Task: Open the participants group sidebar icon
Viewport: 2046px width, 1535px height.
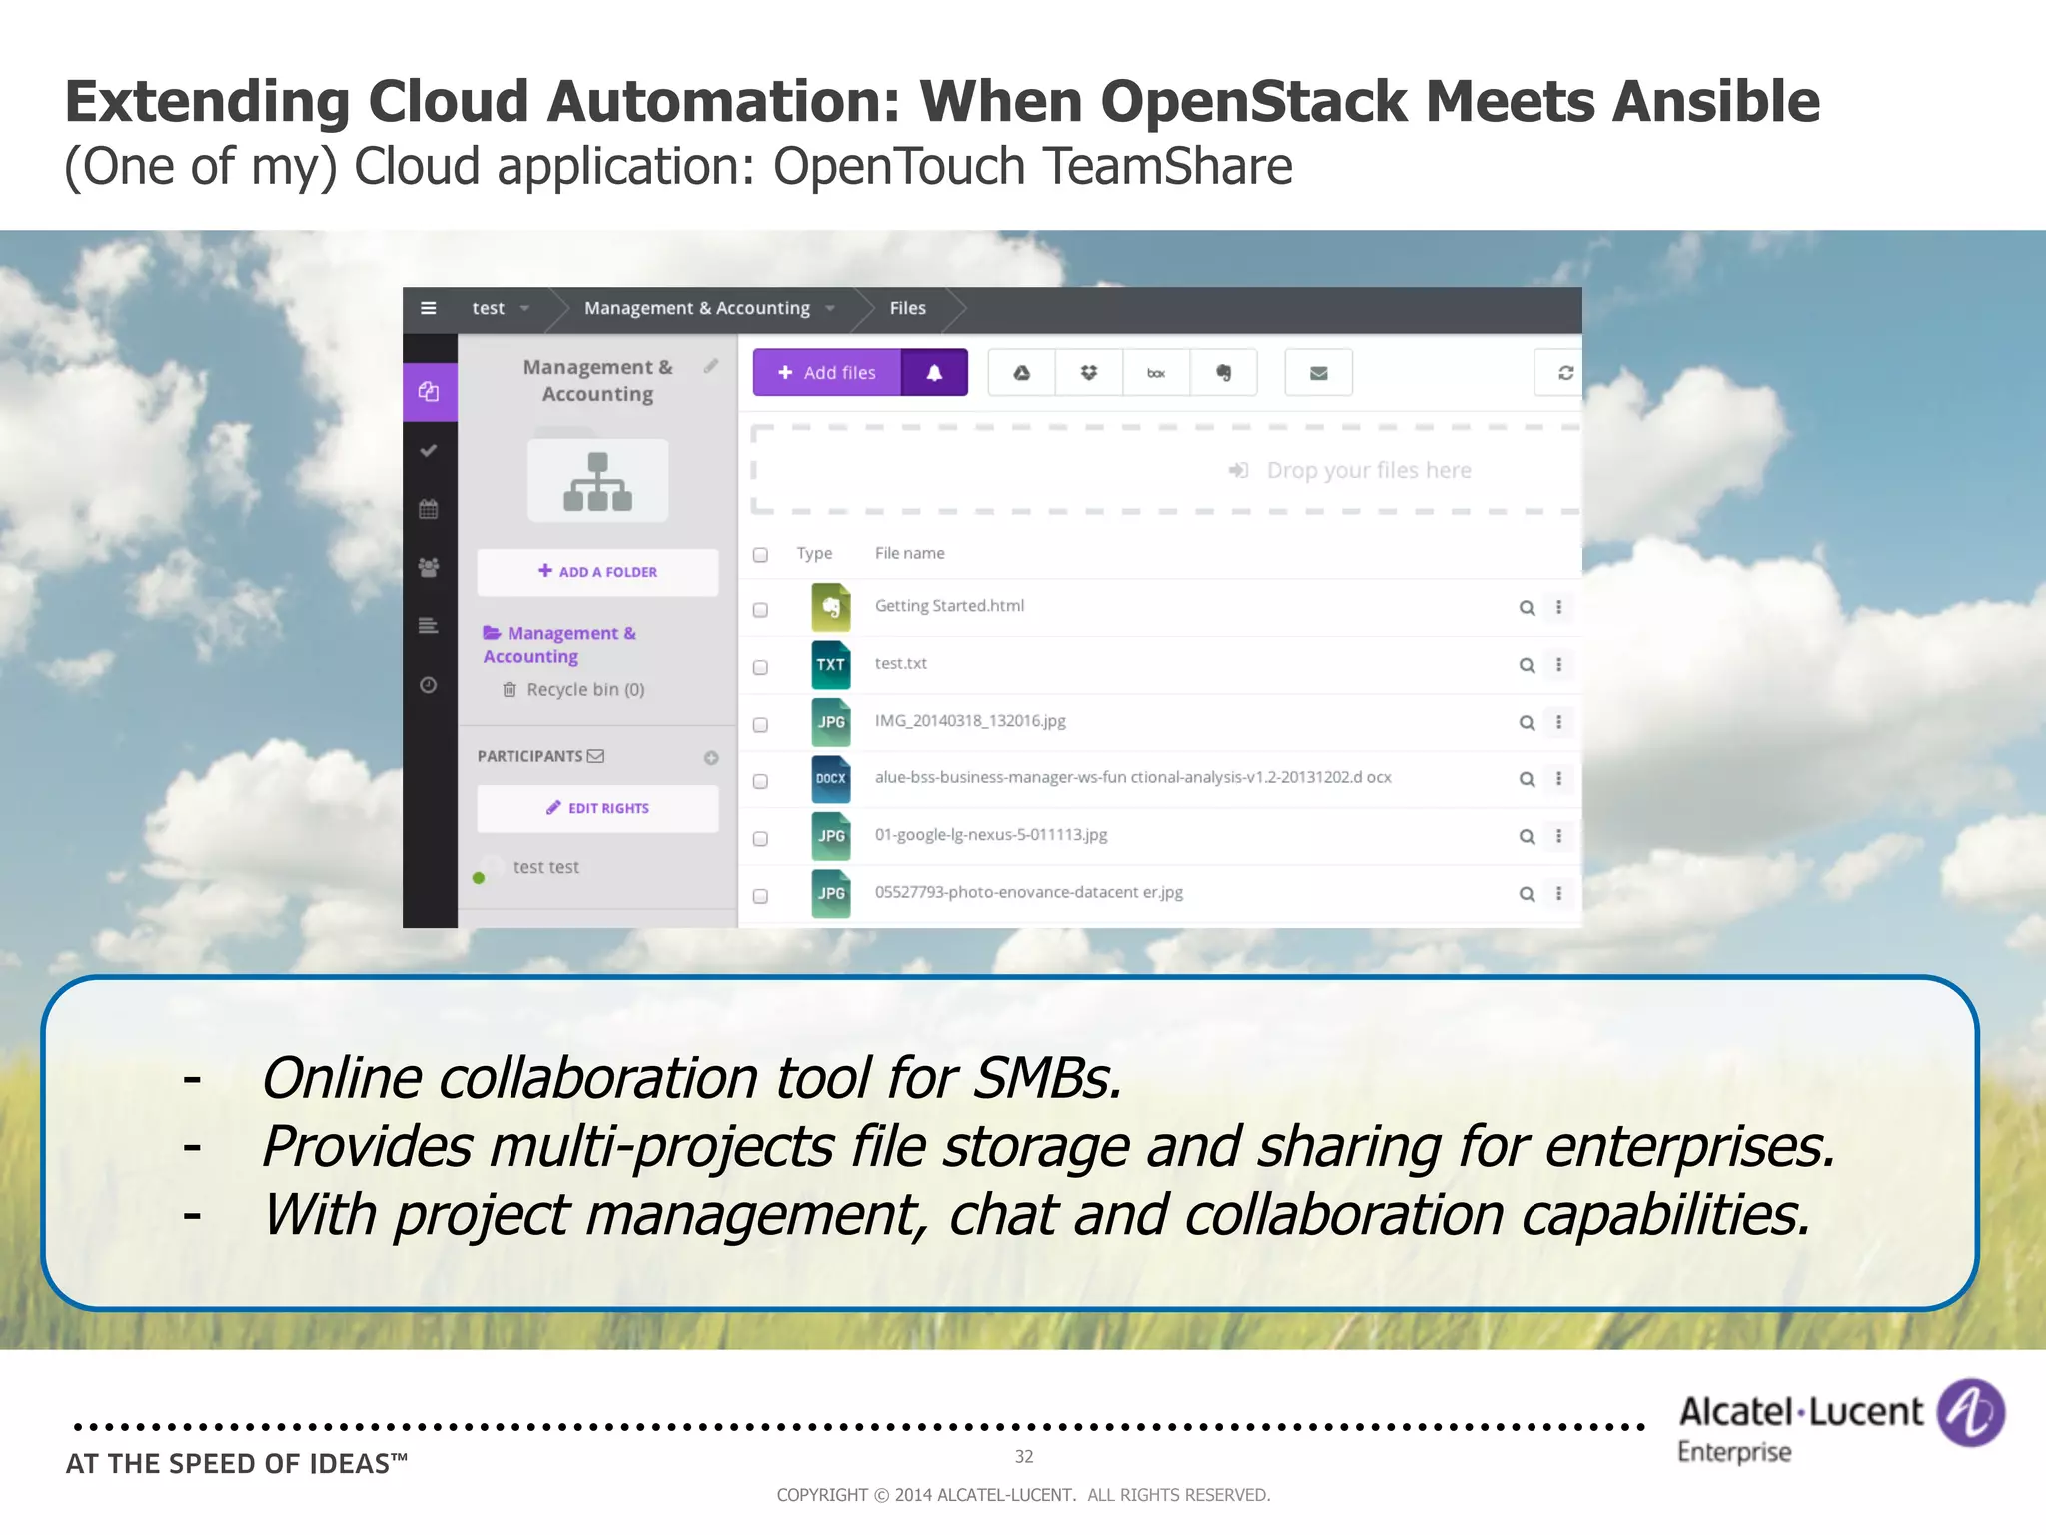Action: 429,567
